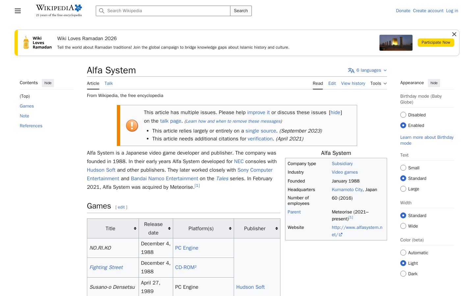The image size is (474, 296).
Task: Open Learn more about Birthday mode
Action: point(427,140)
